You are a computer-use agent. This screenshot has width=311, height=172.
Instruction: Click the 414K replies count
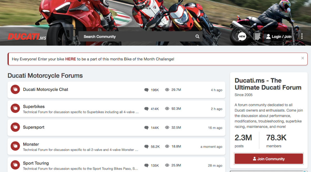155,109
